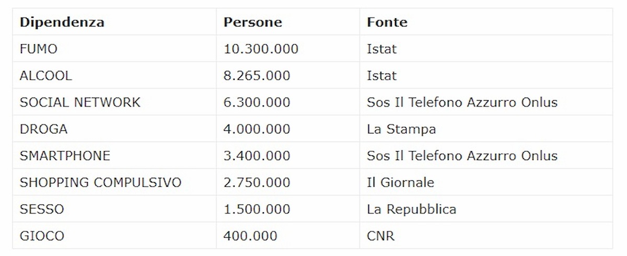Click the SMARTPHONE cell
The height and width of the screenshot is (256, 627).
pos(65,155)
